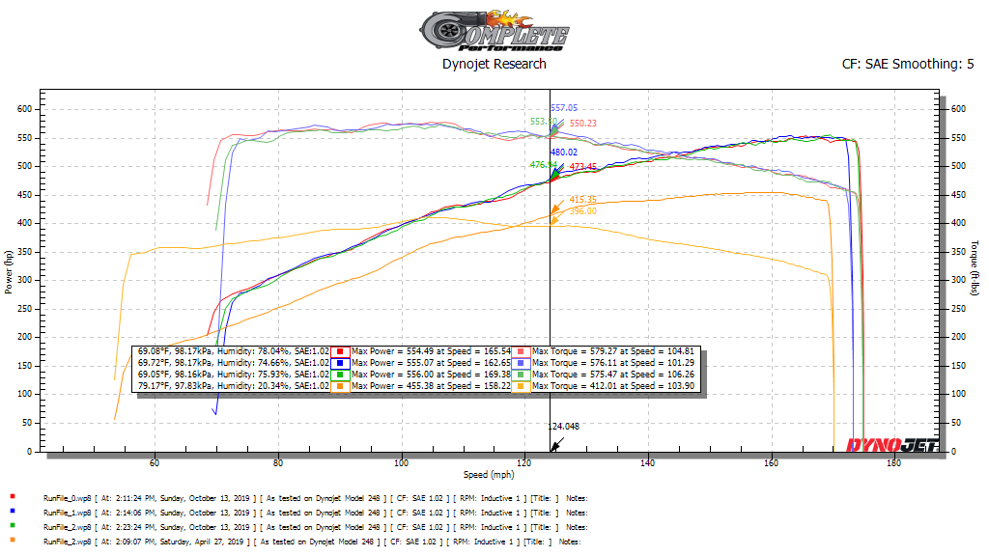
Task: Click the orange Max Torque legend swatch
Action: coord(521,386)
